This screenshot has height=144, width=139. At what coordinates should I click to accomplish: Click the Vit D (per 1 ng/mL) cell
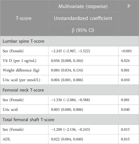click(24, 61)
